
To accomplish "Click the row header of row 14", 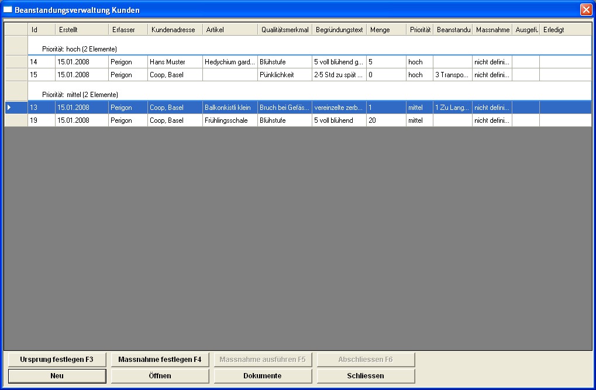I will click(16, 62).
